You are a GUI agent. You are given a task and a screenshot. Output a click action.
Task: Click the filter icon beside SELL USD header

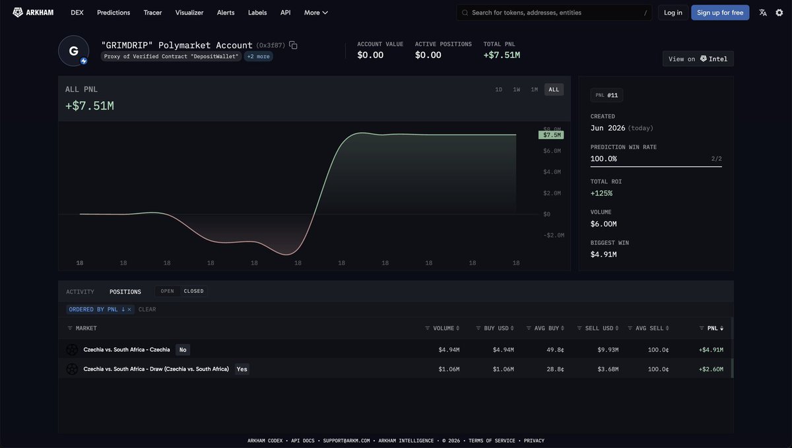pyautogui.click(x=579, y=328)
